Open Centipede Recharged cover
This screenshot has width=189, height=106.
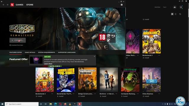pyautogui.click(x=130, y=80)
